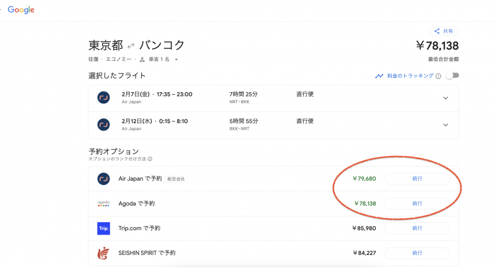Click the ¥84,227 SEISHIN SPIRIT price
The width and height of the screenshot is (495, 268).
click(364, 253)
